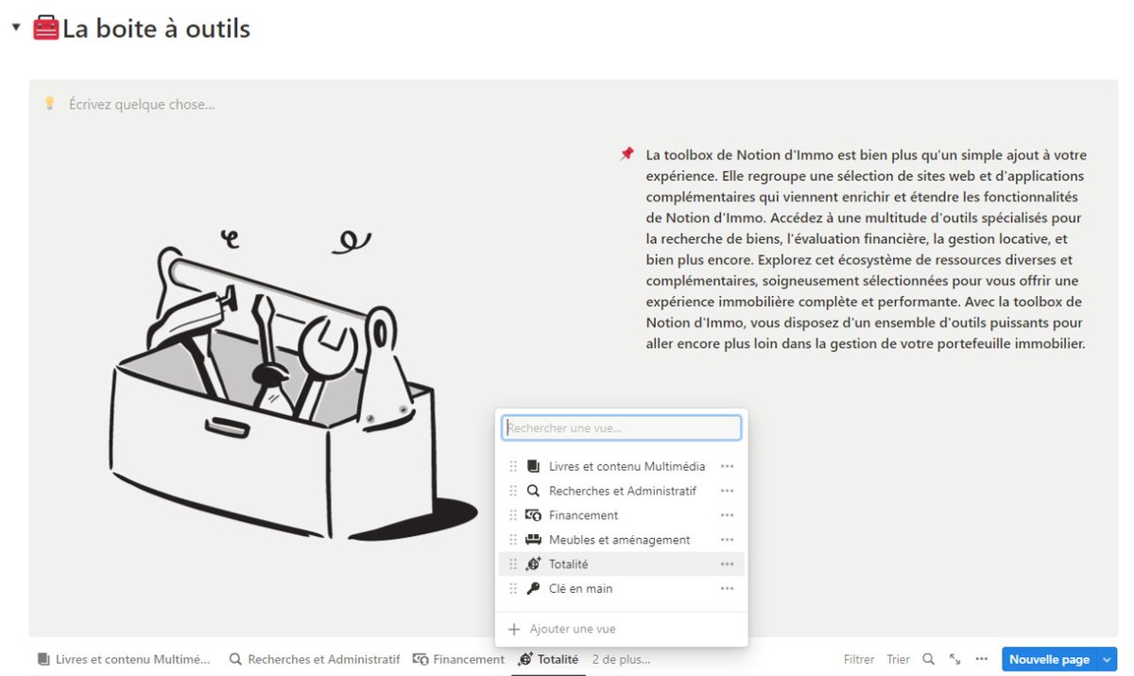The image size is (1134, 676).
Task: Switch to the Totalité tab
Action: 549,660
